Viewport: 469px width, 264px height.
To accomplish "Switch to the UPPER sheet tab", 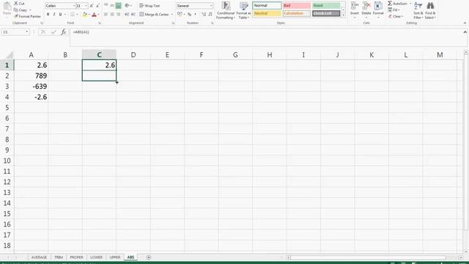I will [115, 257].
